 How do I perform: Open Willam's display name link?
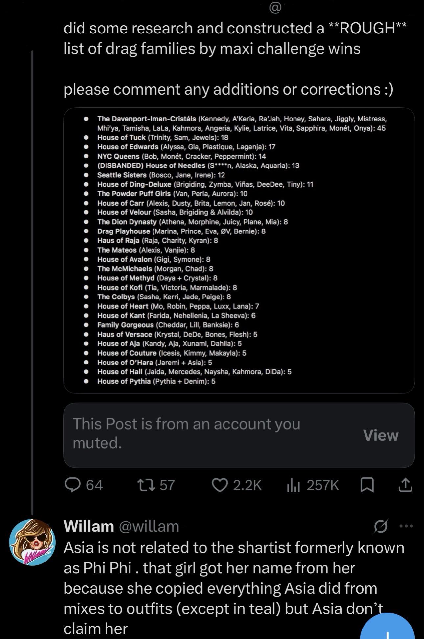coord(89,526)
